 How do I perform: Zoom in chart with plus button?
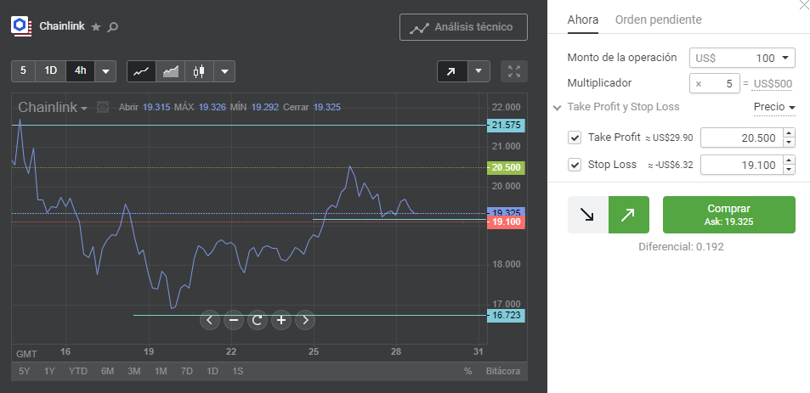point(281,320)
